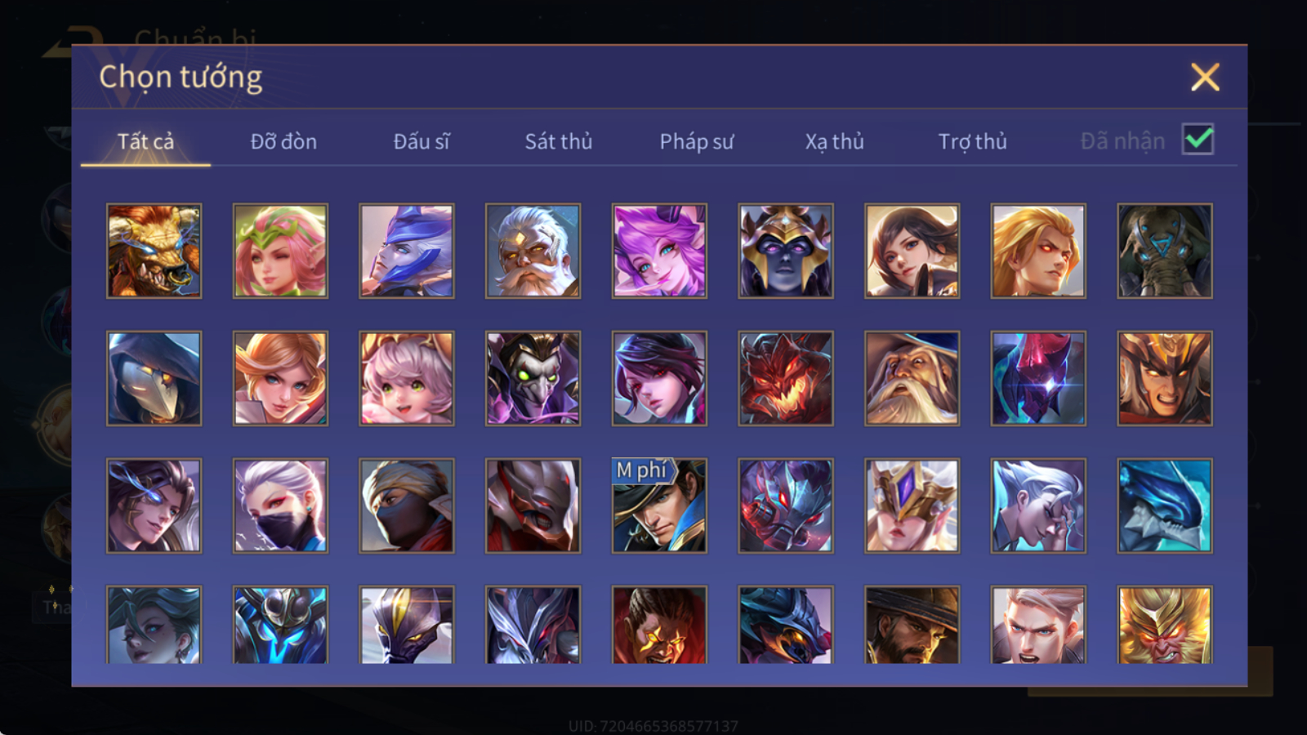Pick the cowboy hat bearded gunslinger hero

[912, 625]
